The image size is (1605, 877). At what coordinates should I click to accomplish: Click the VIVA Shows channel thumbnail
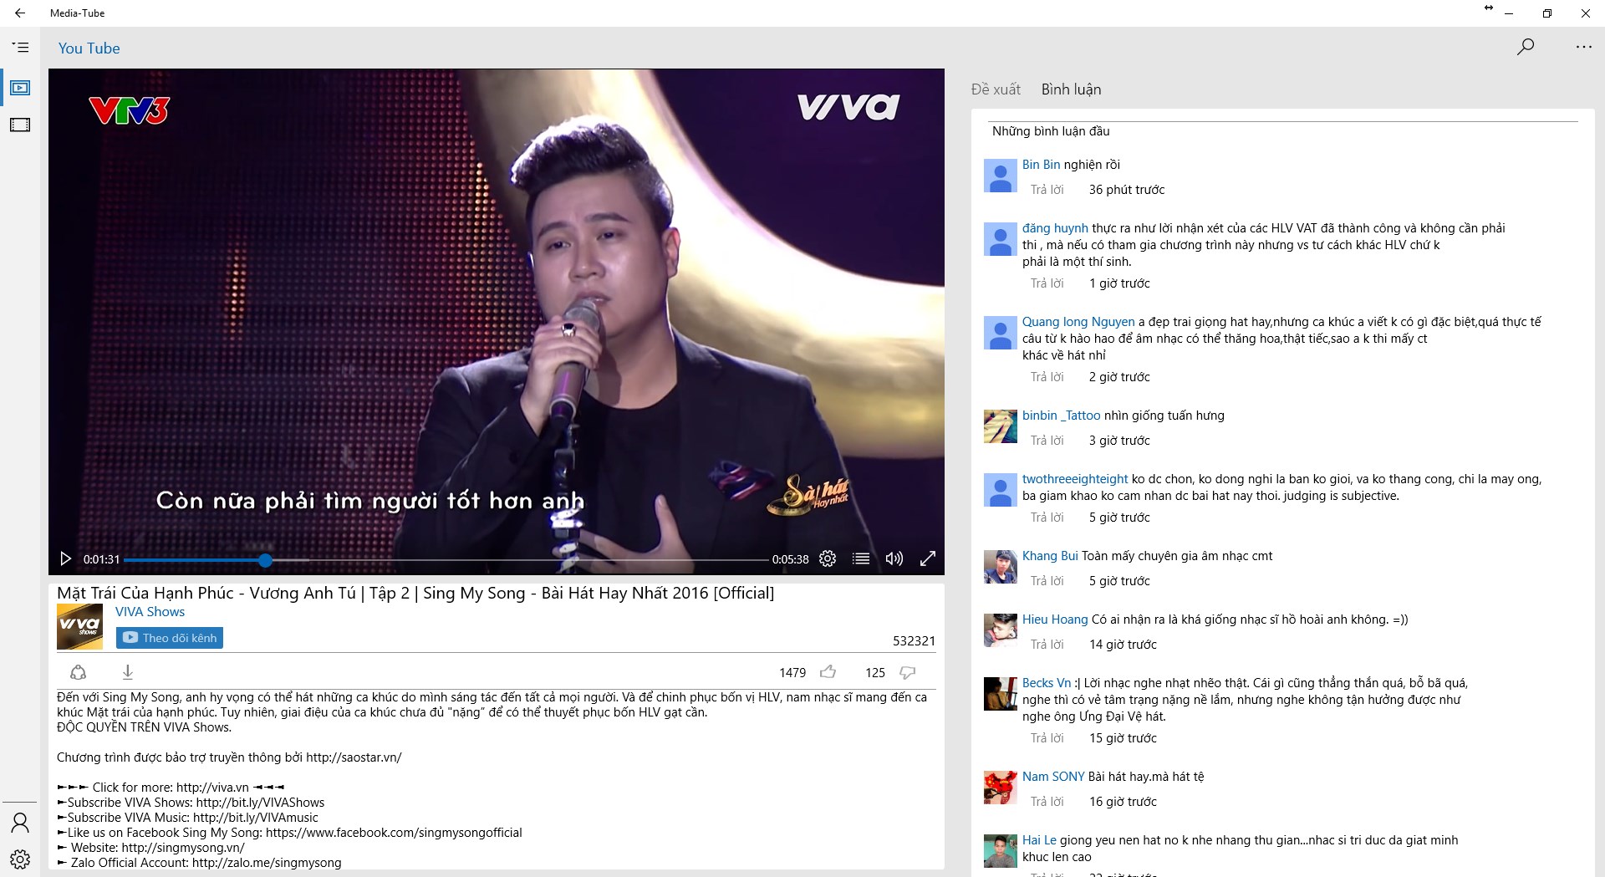[x=79, y=627]
